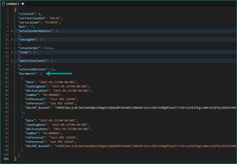Click the "deliveryDate" key on line 85
This screenshot has width=237, height=164.
(x=37, y=91)
